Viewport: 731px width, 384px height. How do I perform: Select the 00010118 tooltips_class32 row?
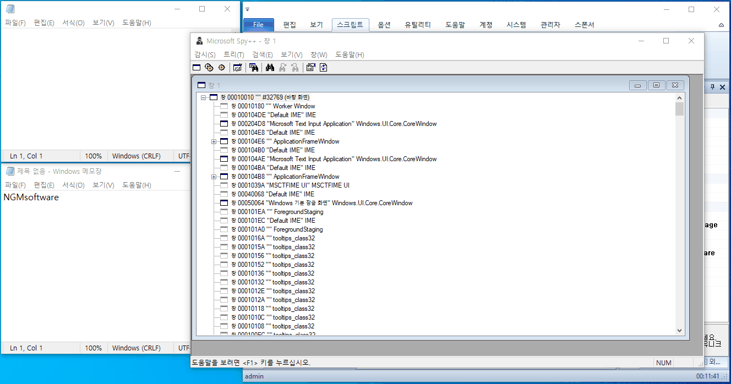point(272,309)
